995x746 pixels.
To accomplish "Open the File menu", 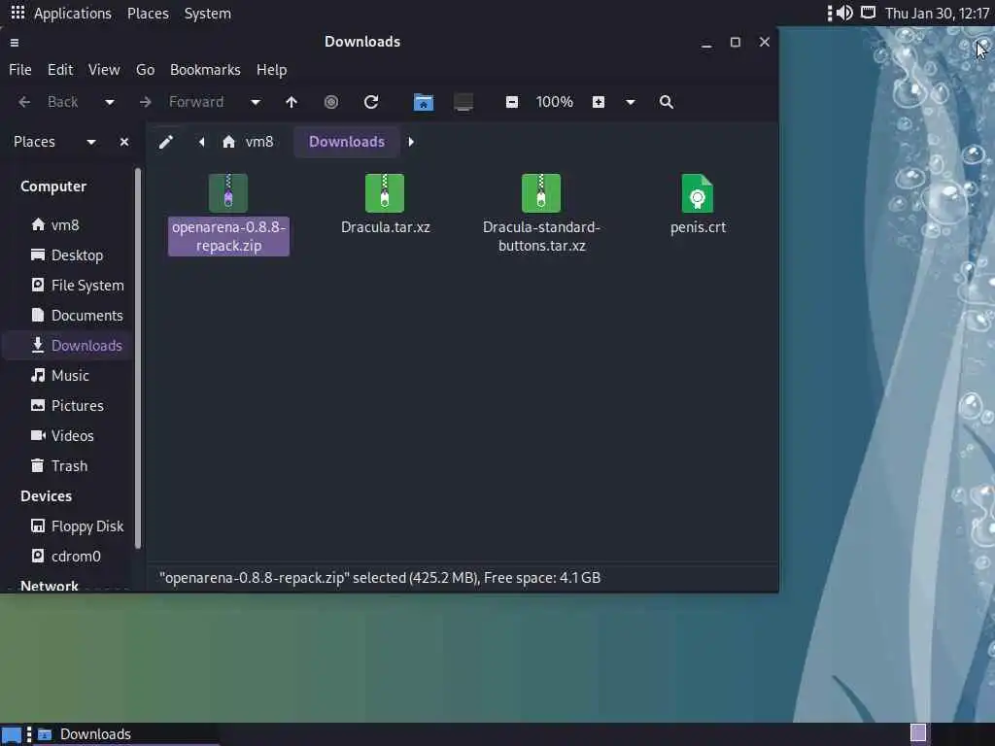I will coord(20,70).
